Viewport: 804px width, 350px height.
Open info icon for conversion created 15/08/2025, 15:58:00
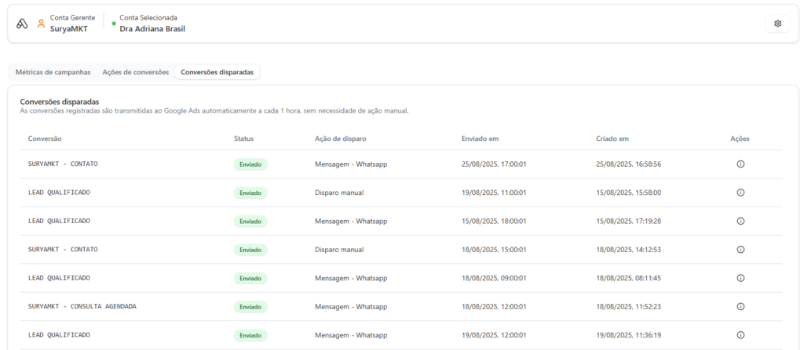(740, 193)
